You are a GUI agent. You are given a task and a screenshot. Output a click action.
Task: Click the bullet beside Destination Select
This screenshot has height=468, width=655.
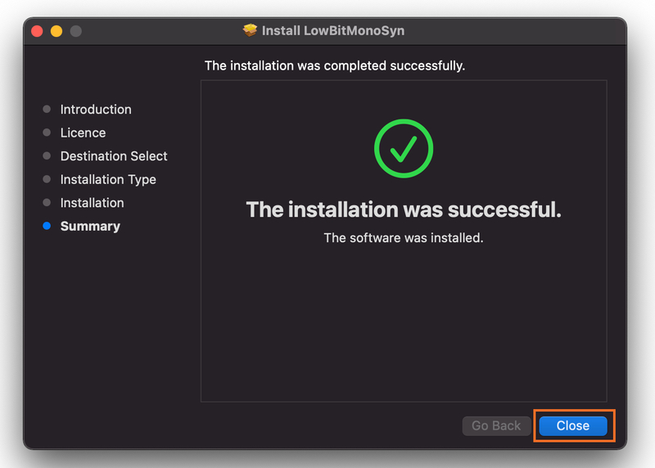point(47,155)
